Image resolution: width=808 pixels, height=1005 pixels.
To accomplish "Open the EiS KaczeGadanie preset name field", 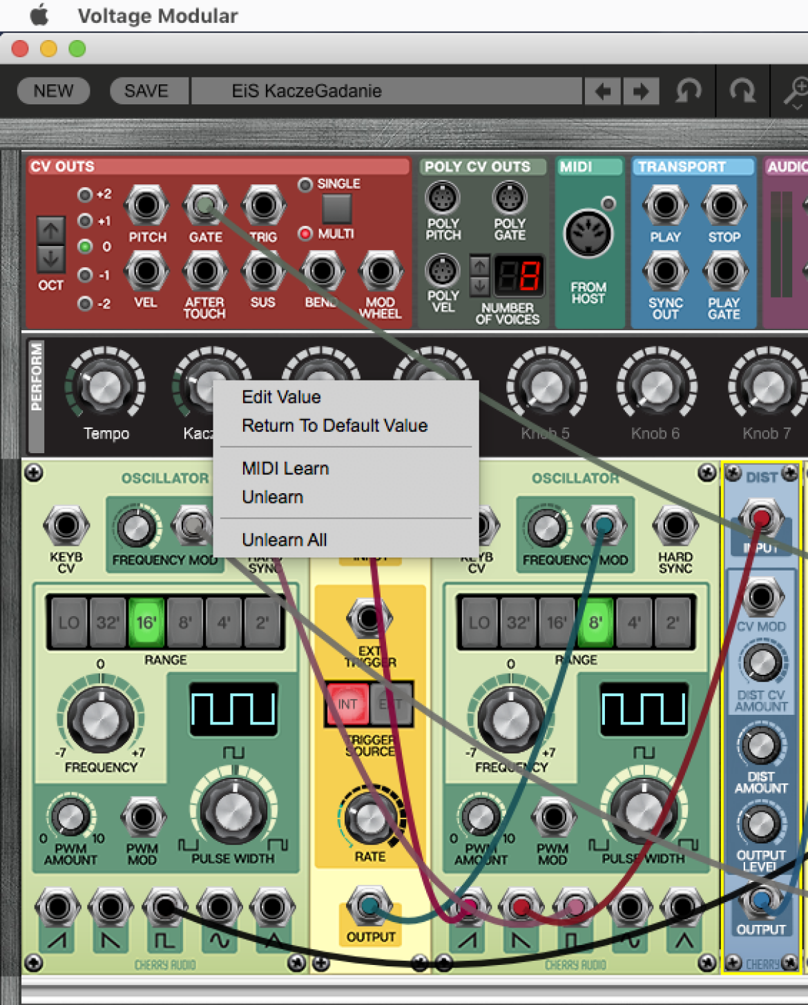I will 387,90.
